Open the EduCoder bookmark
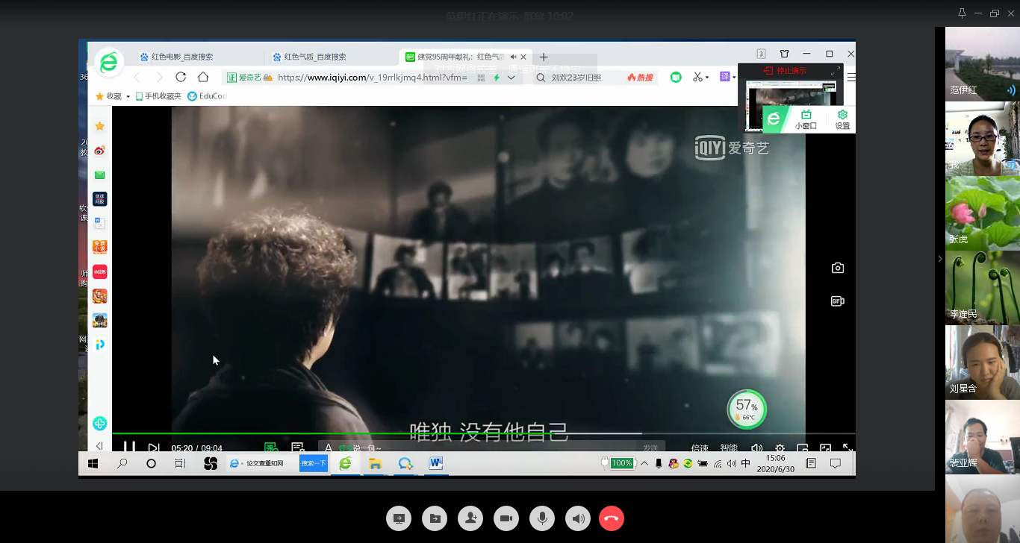This screenshot has height=543, width=1020. [x=207, y=96]
